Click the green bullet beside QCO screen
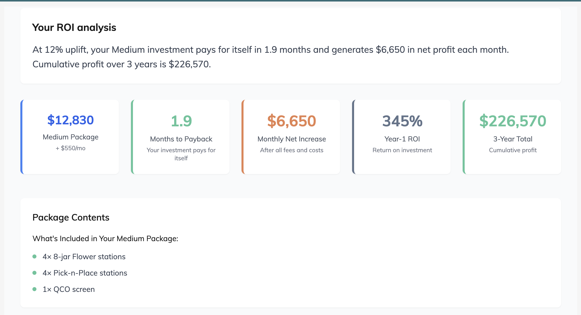Screen dimensions: 581x315 (35, 289)
